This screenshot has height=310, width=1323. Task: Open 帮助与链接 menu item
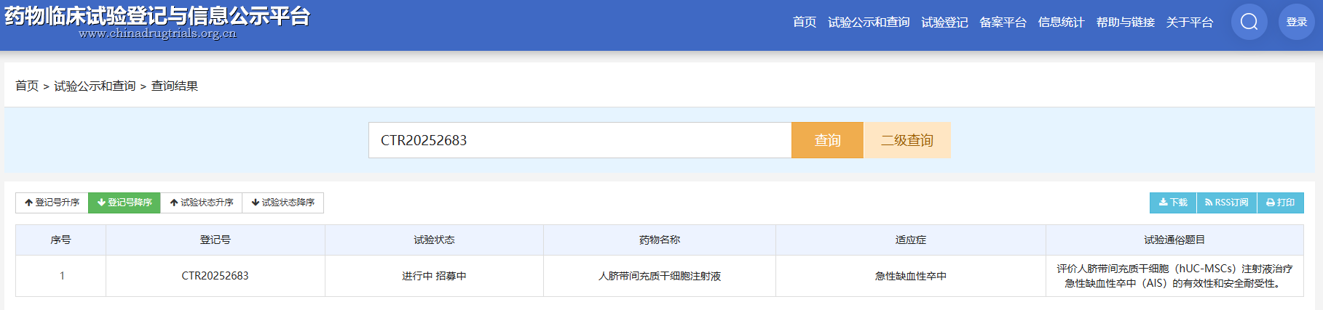pos(1125,23)
